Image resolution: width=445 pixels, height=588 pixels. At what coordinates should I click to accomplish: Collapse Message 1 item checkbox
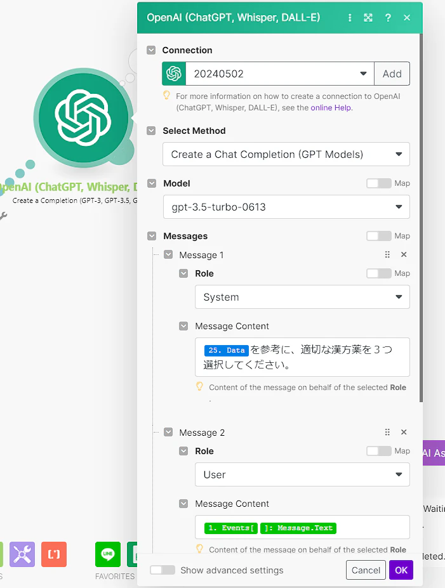[x=168, y=254]
